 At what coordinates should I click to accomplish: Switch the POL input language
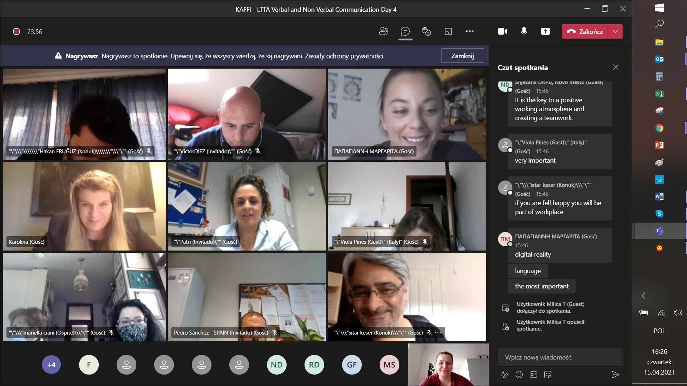click(x=659, y=331)
